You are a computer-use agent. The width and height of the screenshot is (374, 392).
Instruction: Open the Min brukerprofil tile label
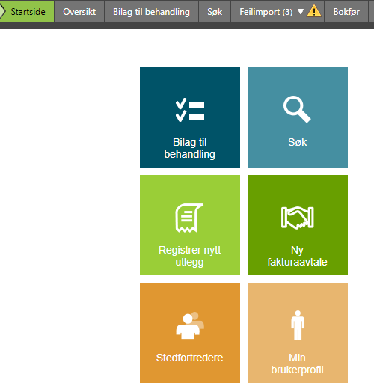point(297,364)
